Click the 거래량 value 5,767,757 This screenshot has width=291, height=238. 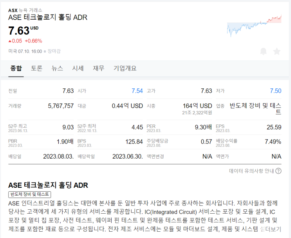61,106
